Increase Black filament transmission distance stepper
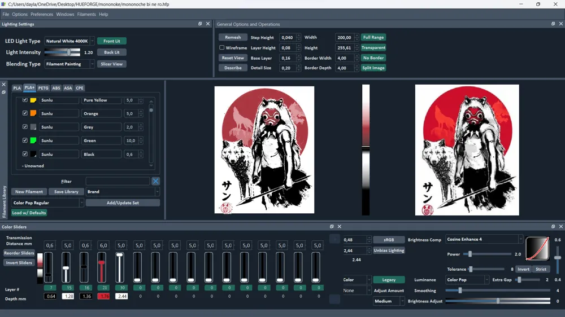The width and height of the screenshot is (565, 317). (141, 152)
